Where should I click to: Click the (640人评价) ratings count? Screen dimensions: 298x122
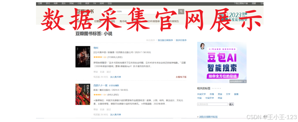point(113,95)
